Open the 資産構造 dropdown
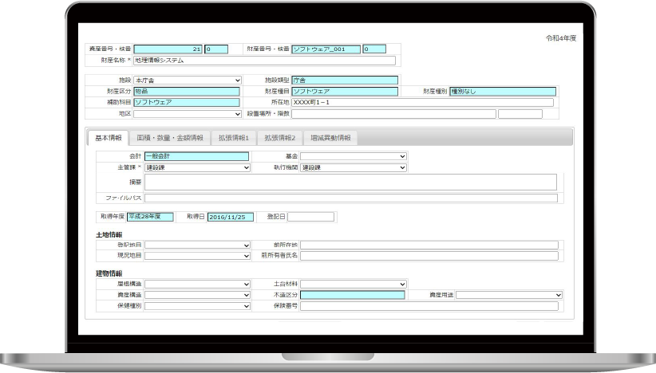The width and height of the screenshot is (656, 373). point(197,295)
